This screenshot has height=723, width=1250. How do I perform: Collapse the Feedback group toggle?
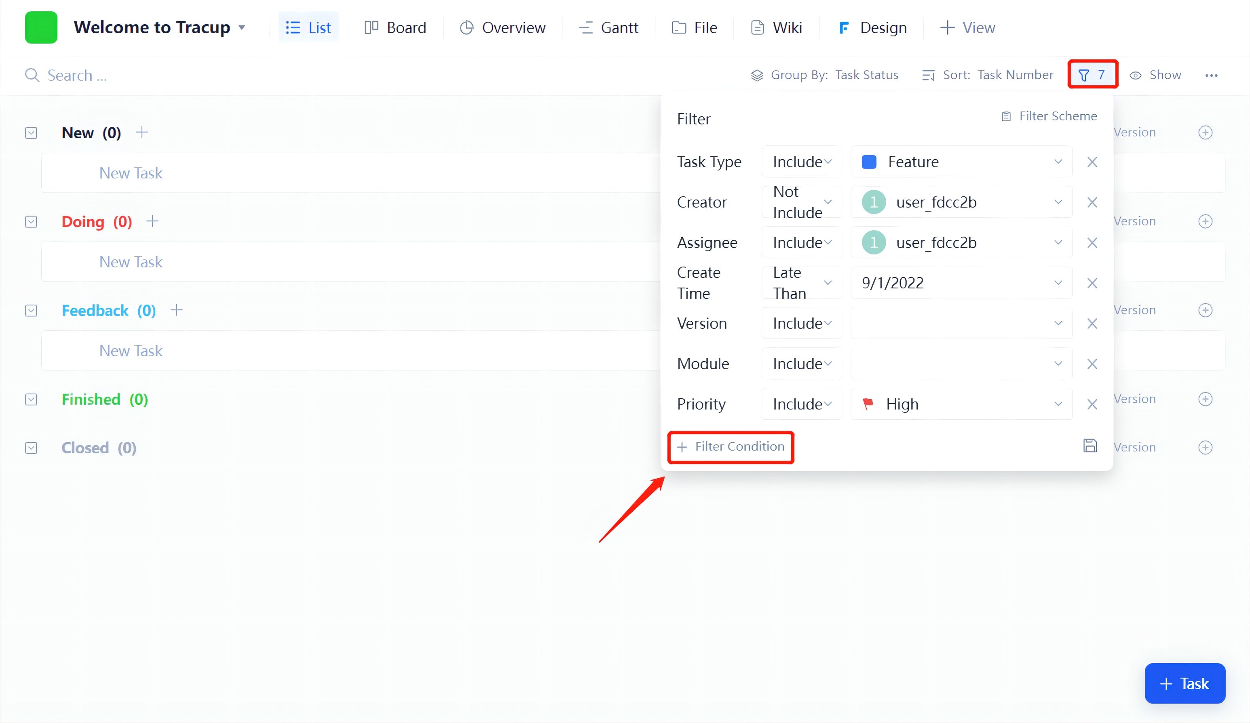31,311
